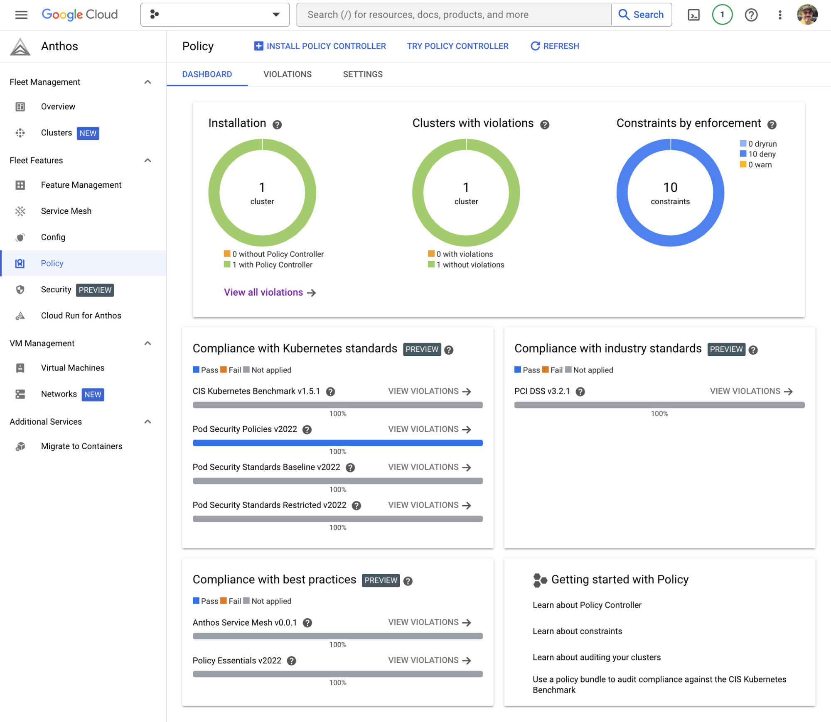The width and height of the screenshot is (831, 722).
Task: Collapse the Additional Services section
Action: [148, 422]
